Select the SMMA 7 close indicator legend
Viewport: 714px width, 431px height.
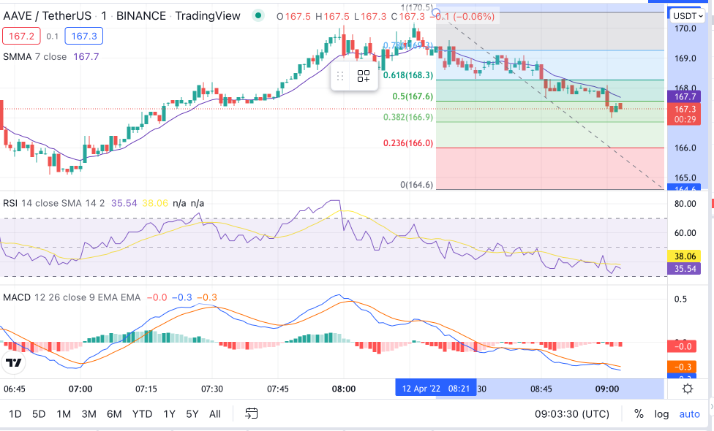[34, 56]
